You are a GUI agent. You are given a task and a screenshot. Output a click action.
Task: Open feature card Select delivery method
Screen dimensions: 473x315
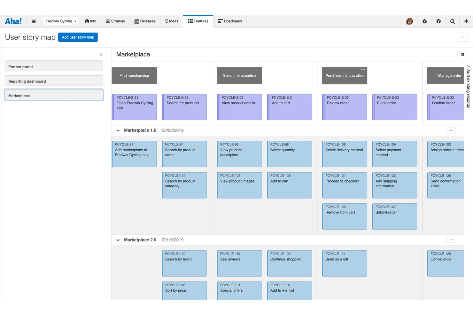tap(345, 154)
